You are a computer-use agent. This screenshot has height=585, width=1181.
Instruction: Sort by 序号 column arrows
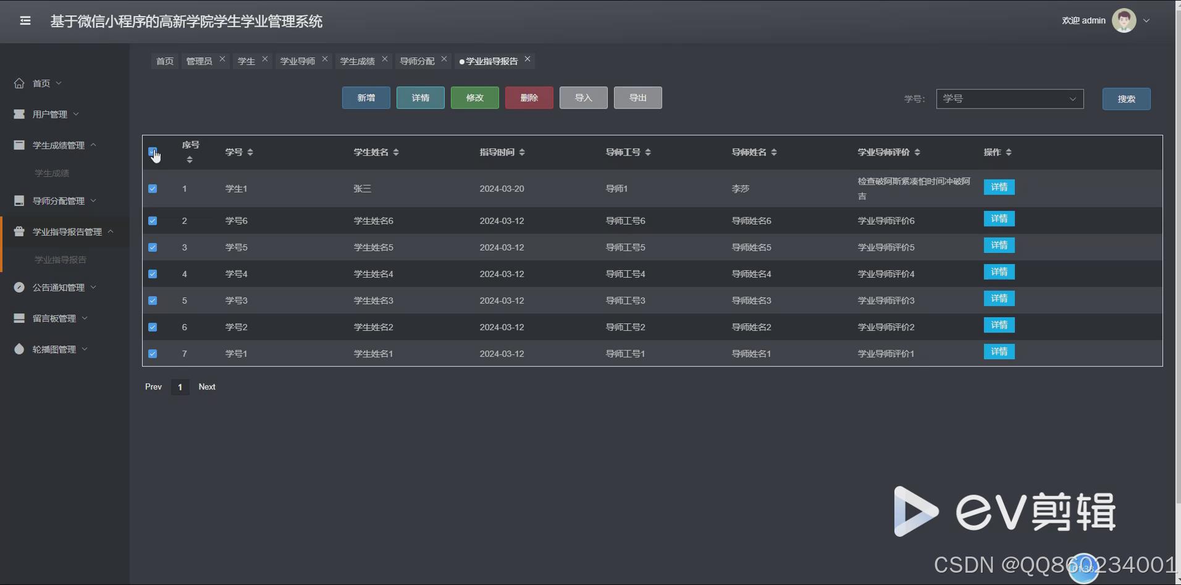tap(190, 160)
